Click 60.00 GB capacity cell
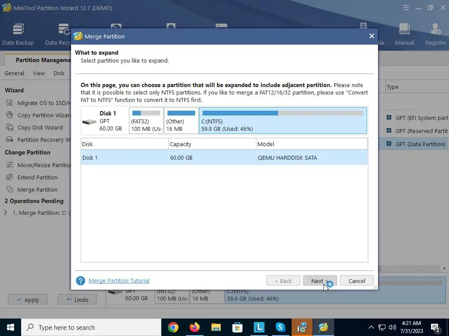Screen dimensions: 449x336 click(181, 157)
